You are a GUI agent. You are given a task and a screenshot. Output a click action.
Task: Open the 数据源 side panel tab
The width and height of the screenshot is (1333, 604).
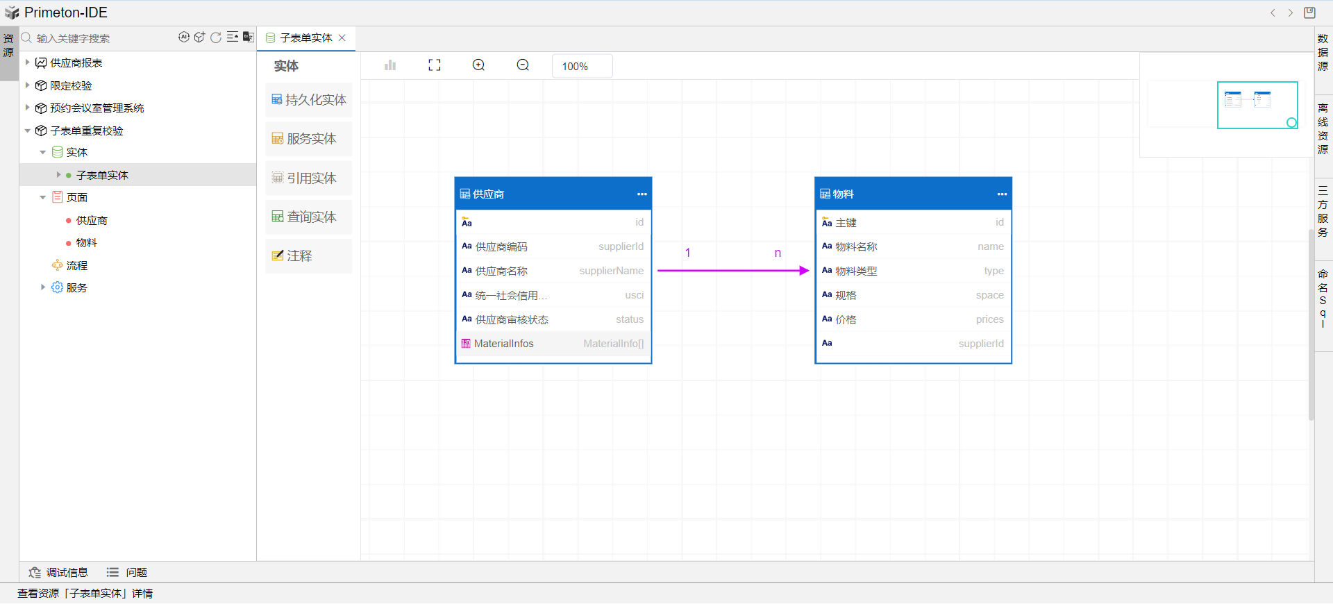click(1323, 52)
